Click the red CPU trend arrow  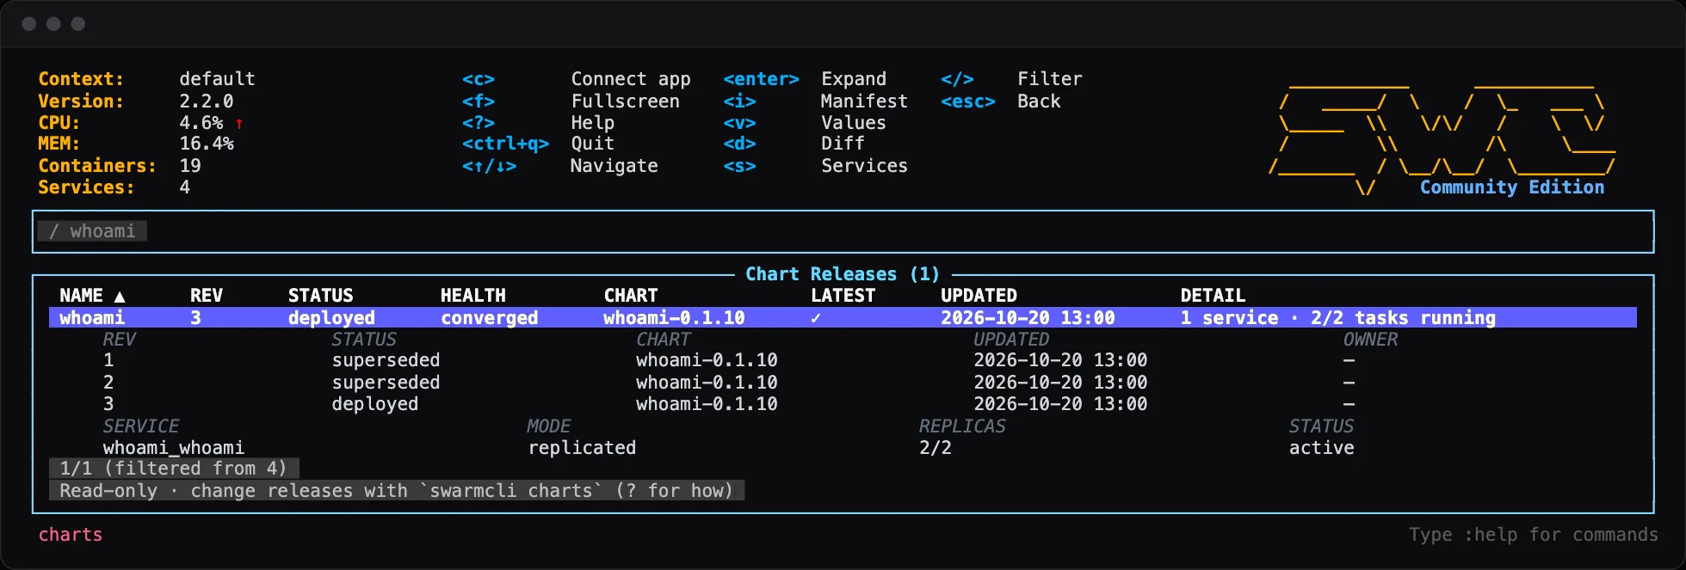point(239,124)
